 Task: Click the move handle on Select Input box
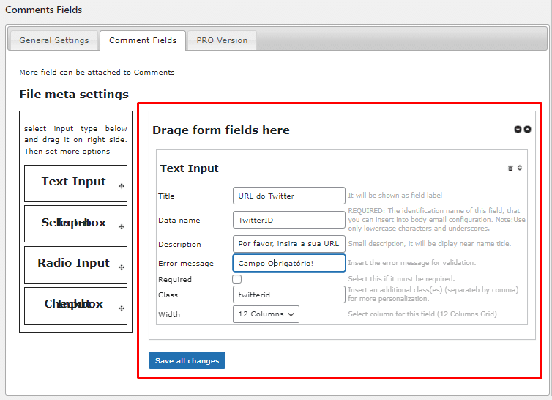click(x=122, y=227)
